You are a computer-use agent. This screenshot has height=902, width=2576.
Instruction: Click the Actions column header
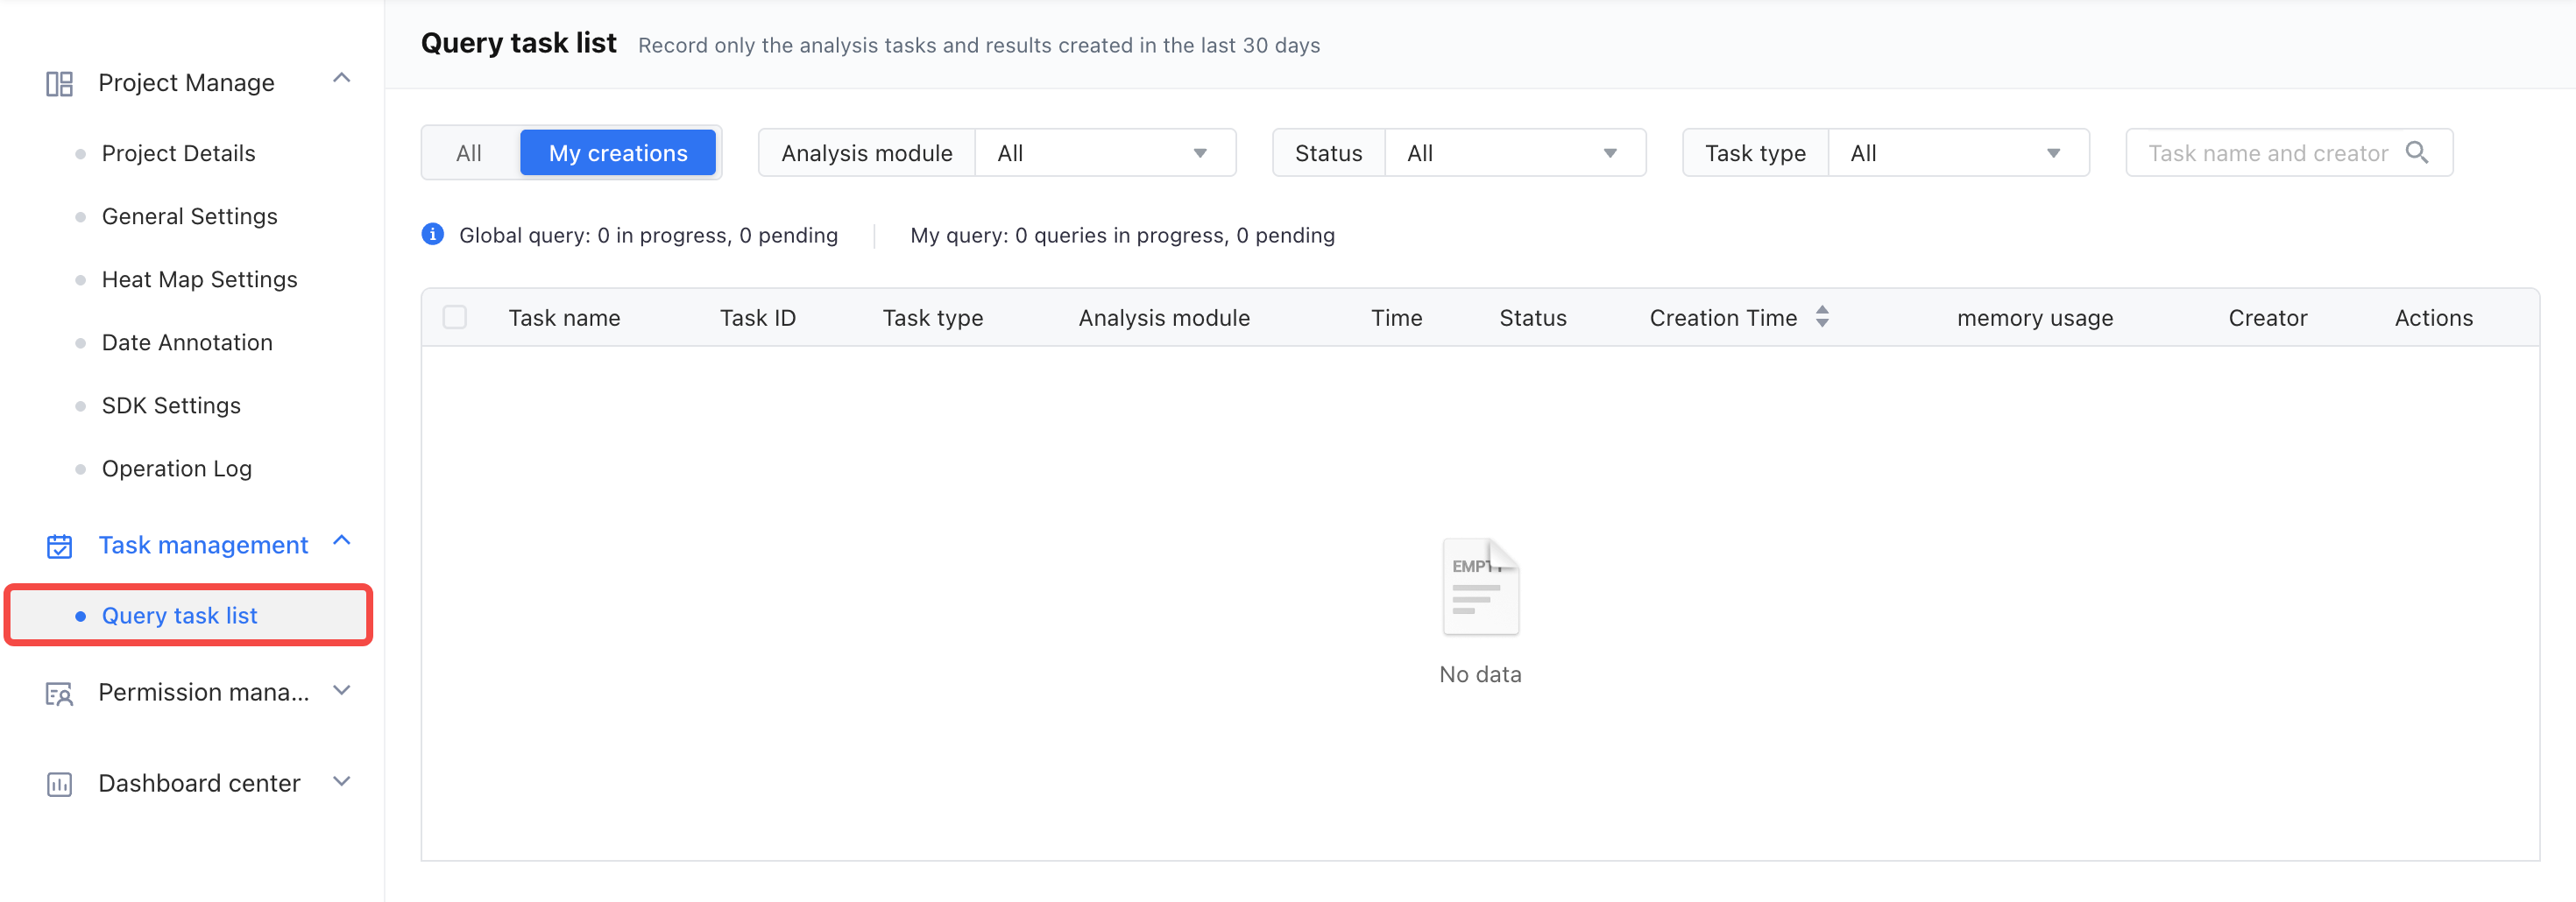[x=2433, y=317]
